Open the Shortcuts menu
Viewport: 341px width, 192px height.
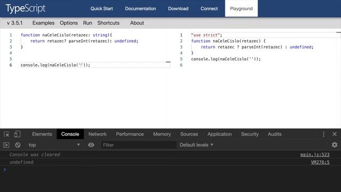click(108, 23)
